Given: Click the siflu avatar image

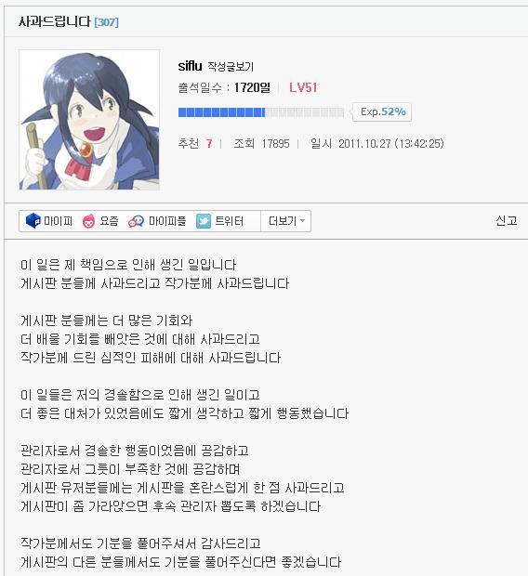Looking at the screenshot, I should pos(89,120).
